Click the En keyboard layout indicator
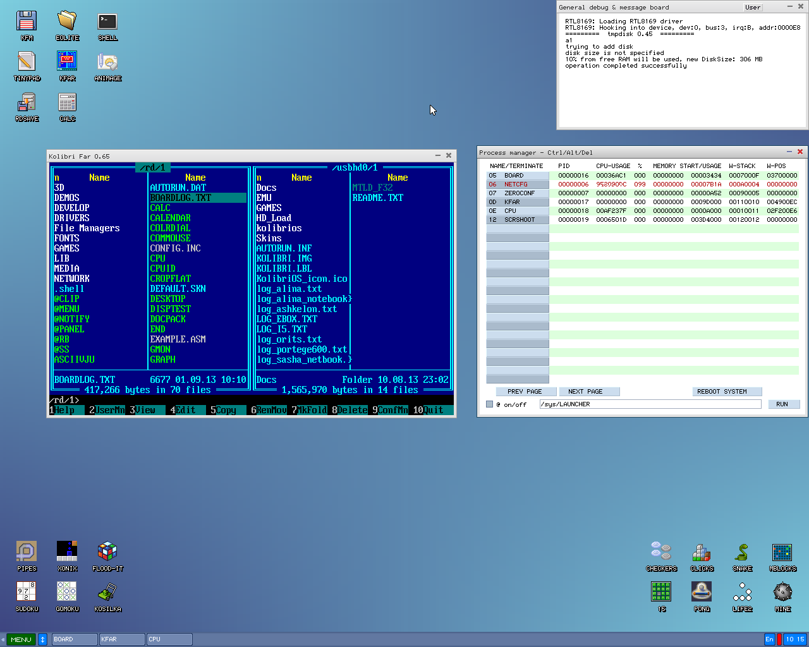 [769, 639]
